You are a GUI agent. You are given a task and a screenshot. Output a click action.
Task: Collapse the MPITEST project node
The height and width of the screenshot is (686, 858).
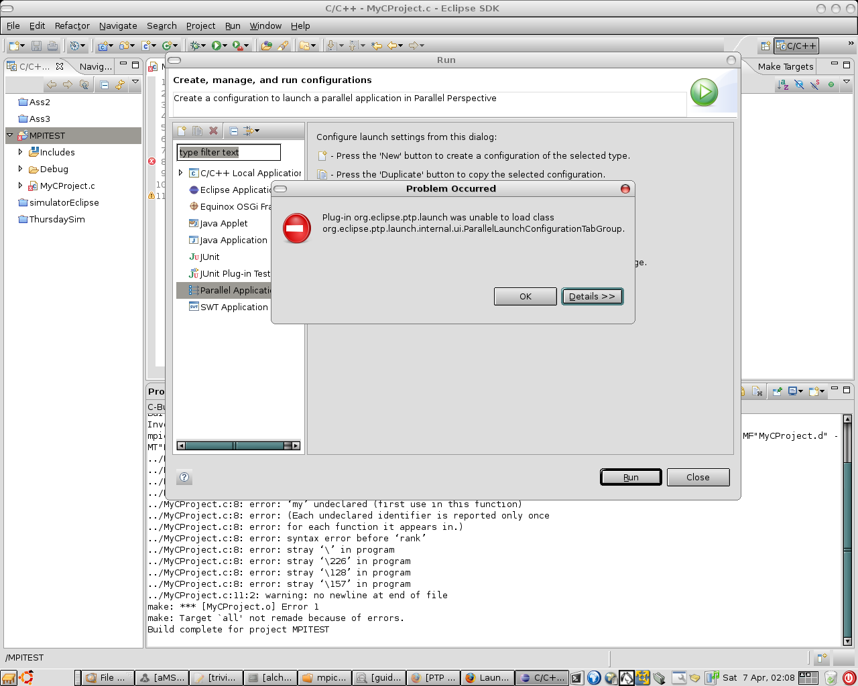coord(10,135)
